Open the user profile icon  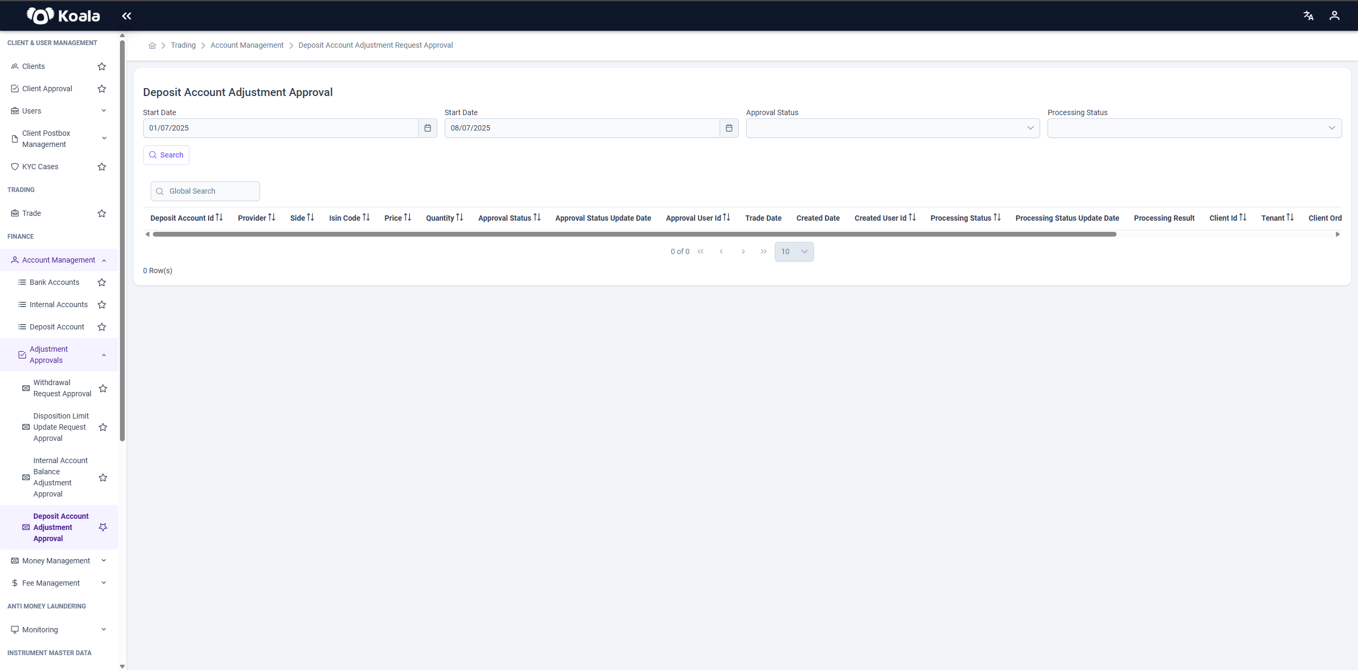(x=1334, y=16)
